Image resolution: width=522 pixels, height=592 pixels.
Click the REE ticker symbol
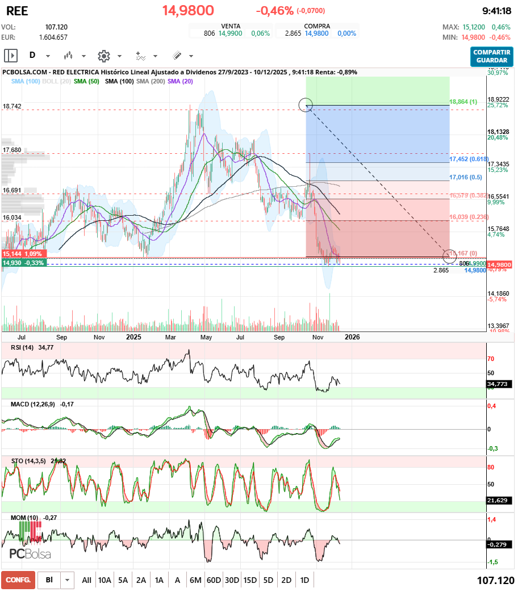tap(17, 11)
